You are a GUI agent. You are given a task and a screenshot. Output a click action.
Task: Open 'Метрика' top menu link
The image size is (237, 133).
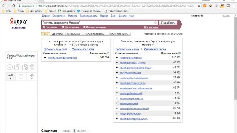click(73, 16)
